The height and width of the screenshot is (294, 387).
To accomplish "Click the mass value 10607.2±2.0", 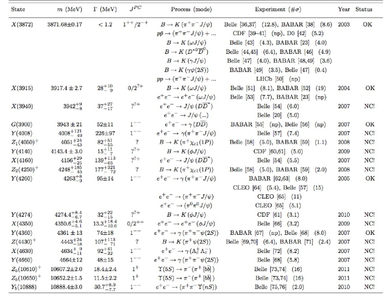I will pyautogui.click(x=66, y=269).
